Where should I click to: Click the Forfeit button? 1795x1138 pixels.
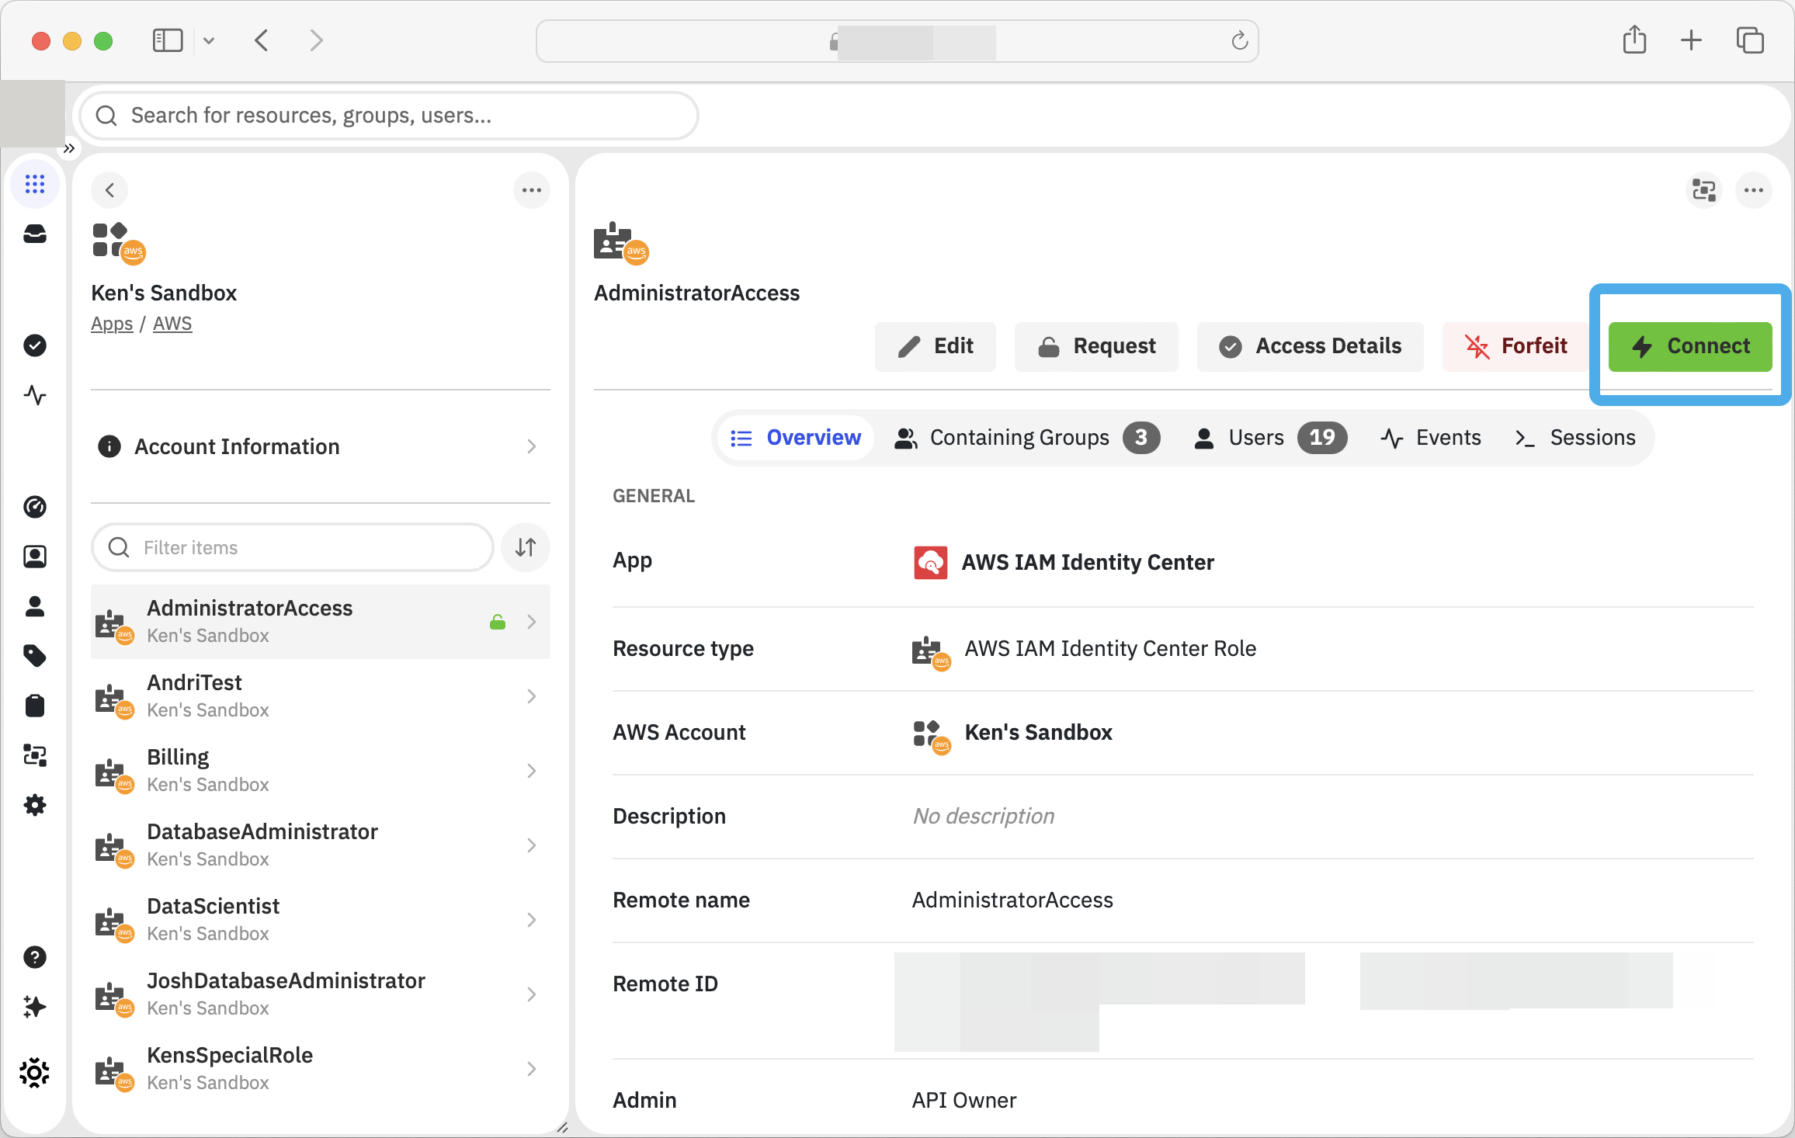(x=1516, y=346)
